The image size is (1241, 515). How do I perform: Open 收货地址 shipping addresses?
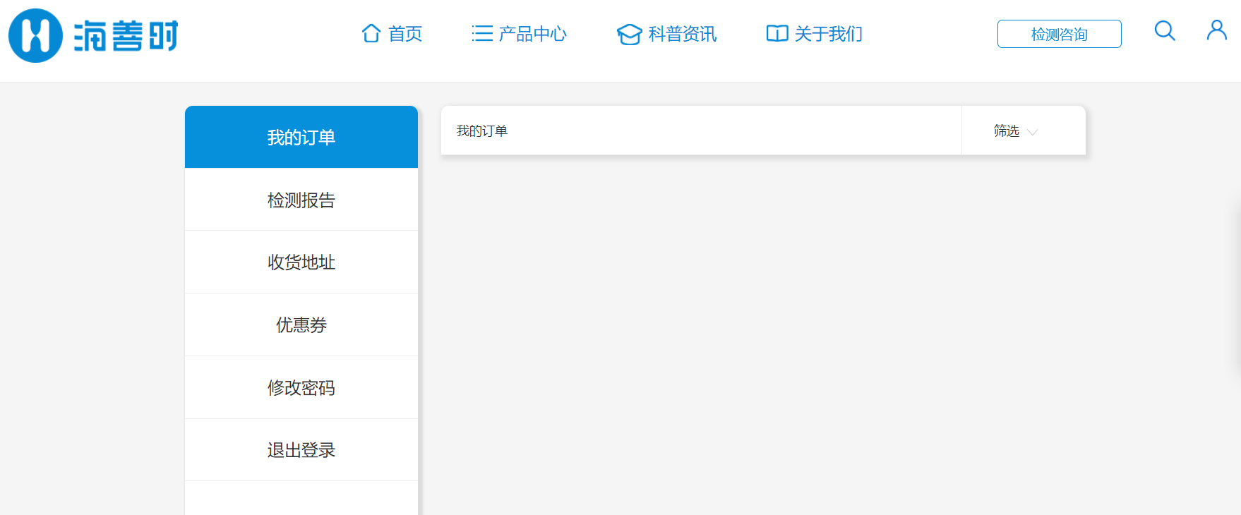click(x=301, y=262)
